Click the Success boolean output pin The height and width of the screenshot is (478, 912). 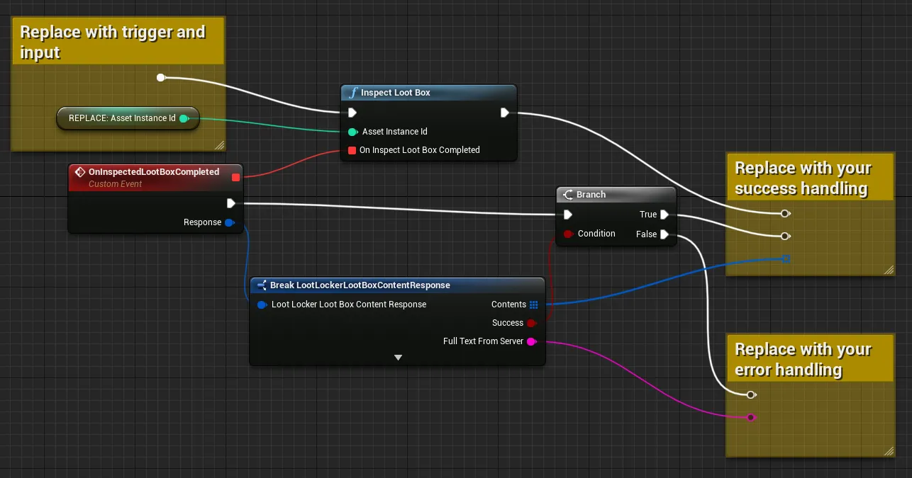531,323
